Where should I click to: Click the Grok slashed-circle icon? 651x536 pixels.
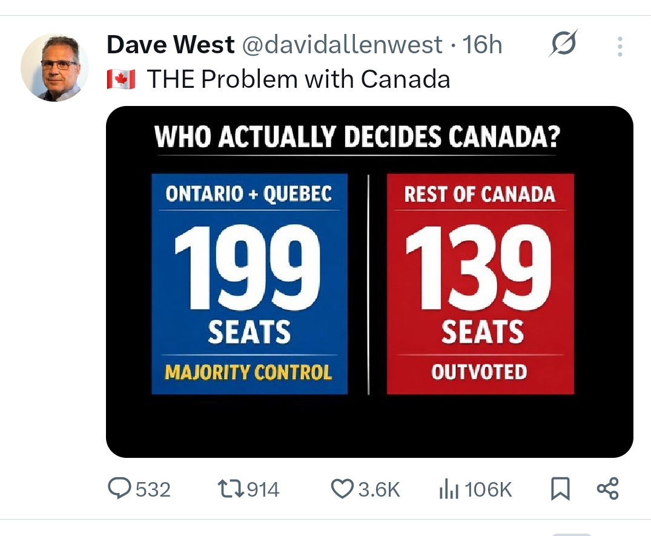(563, 44)
